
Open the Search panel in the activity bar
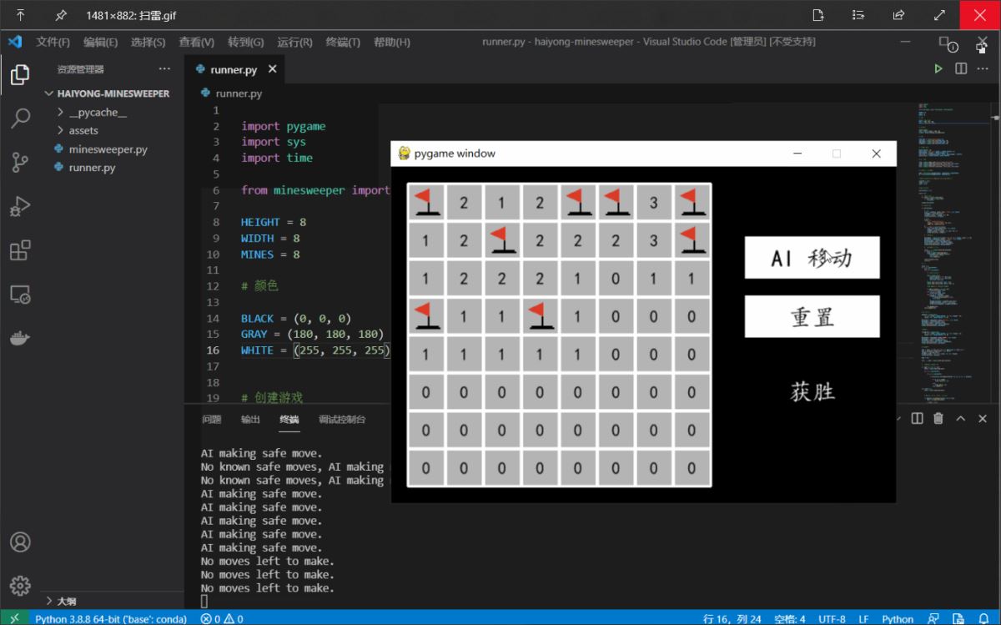tap(20, 118)
